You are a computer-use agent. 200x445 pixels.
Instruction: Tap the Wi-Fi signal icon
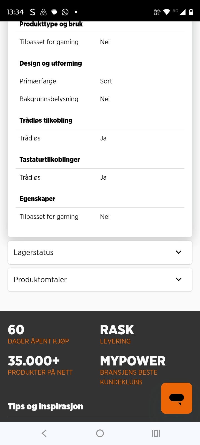tap(166, 12)
